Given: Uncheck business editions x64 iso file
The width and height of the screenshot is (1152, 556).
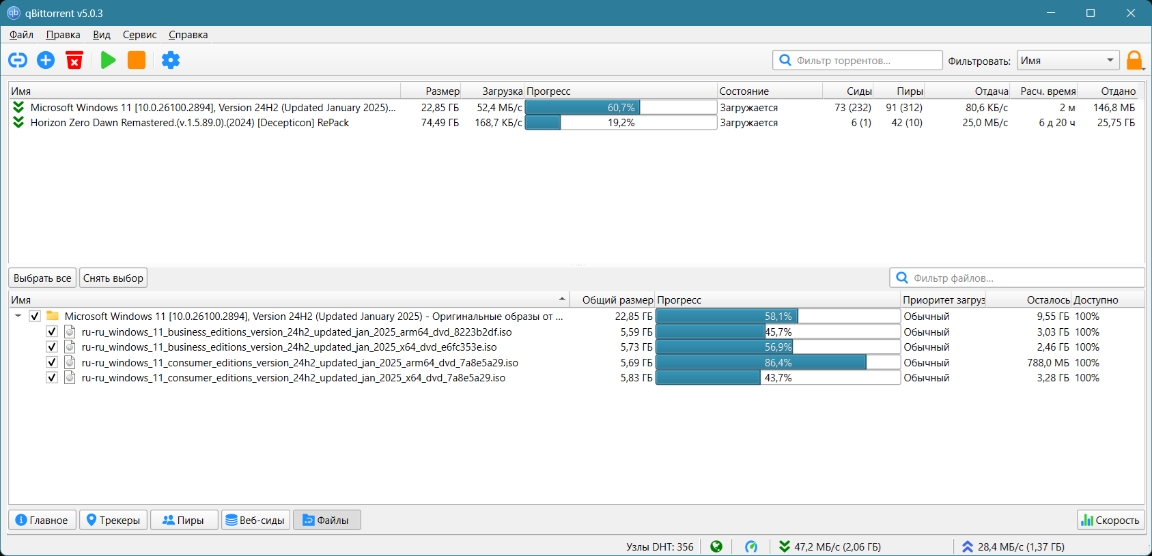Looking at the screenshot, I should pos(52,347).
